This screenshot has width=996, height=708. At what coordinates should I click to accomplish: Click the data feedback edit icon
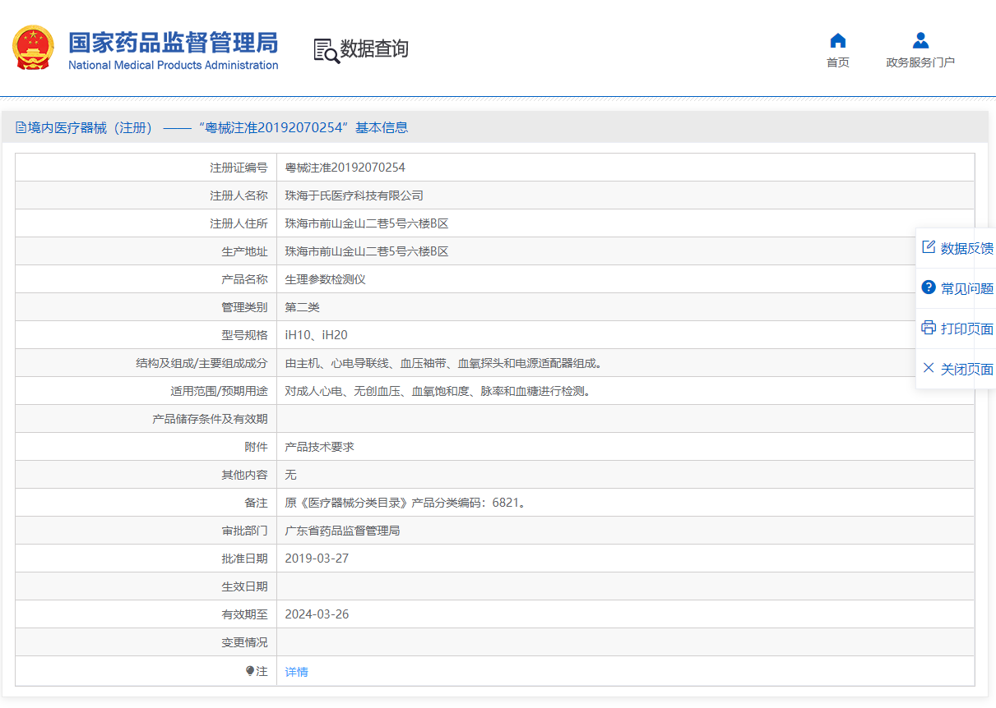pos(929,247)
